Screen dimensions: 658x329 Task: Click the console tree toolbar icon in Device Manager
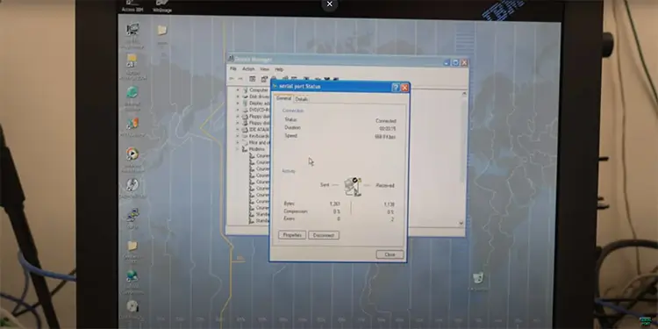[252, 79]
